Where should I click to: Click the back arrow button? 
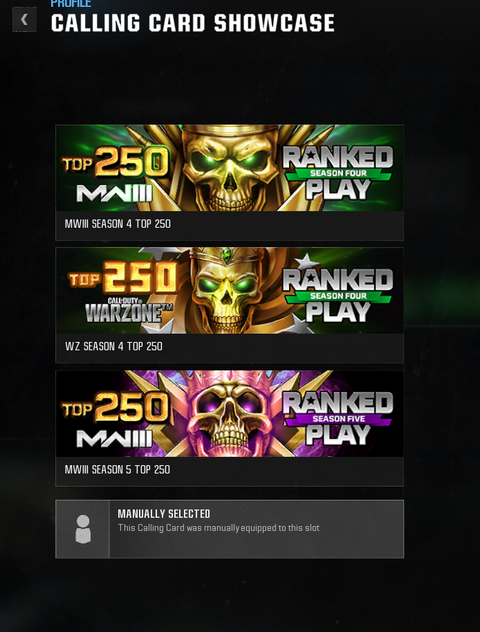point(25,19)
